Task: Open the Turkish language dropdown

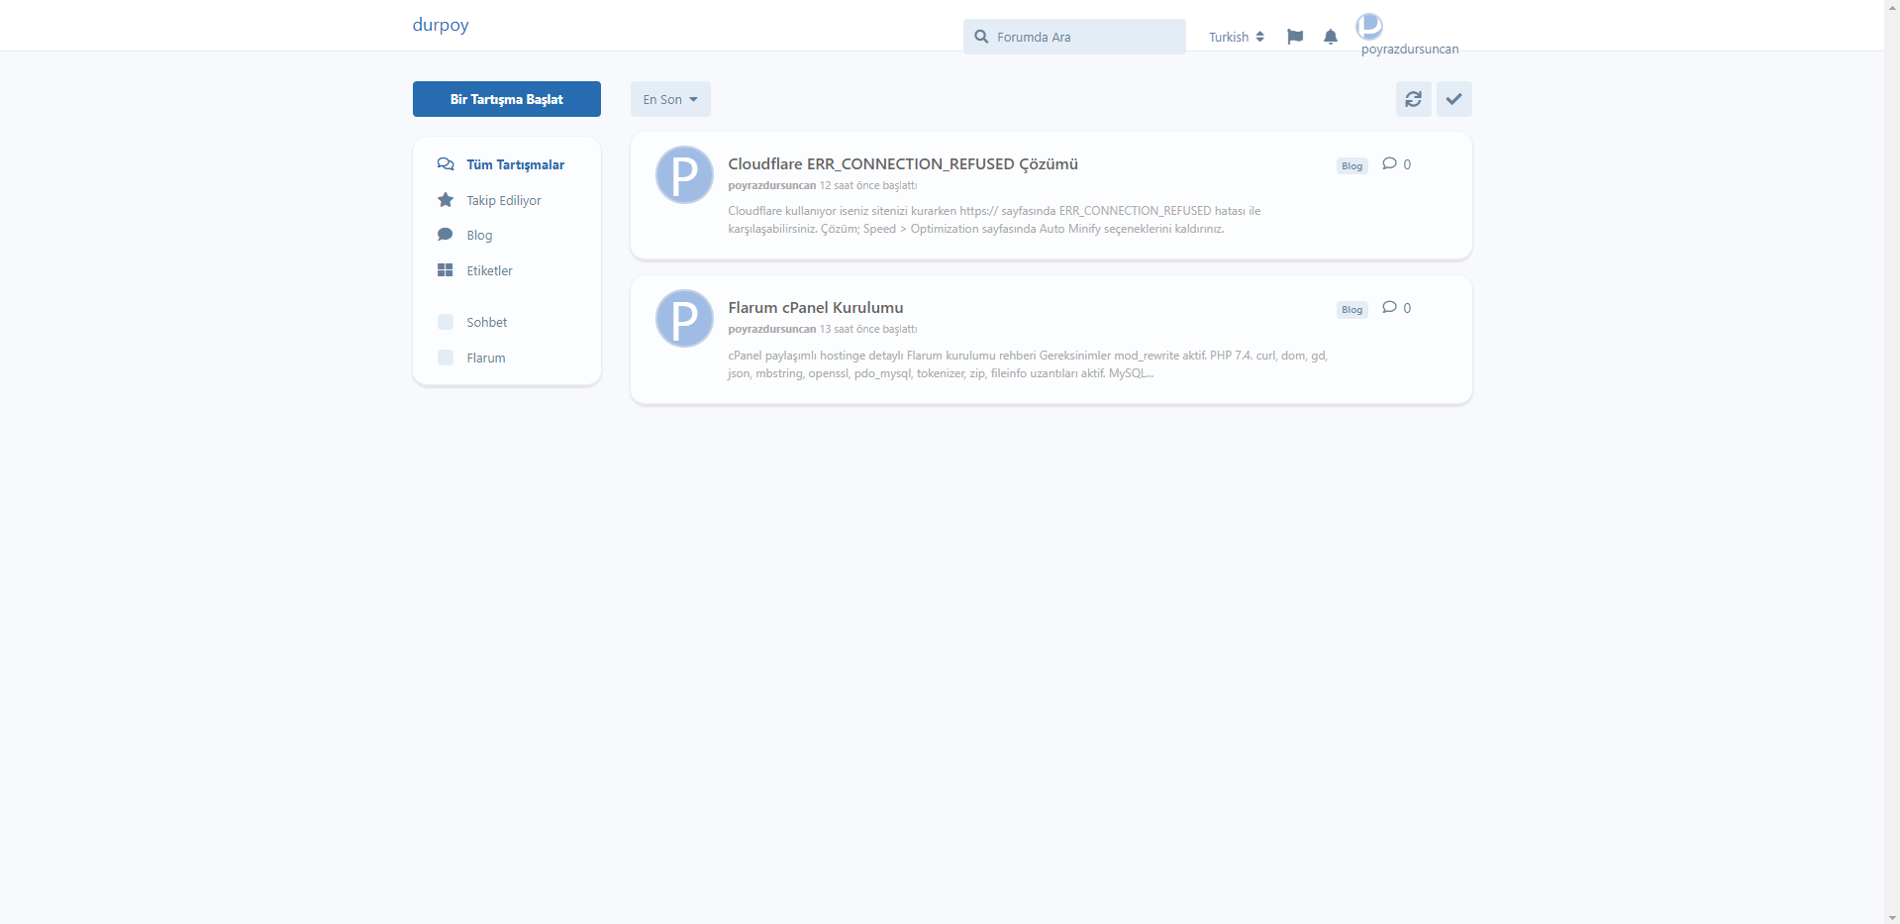Action: pos(1236,37)
